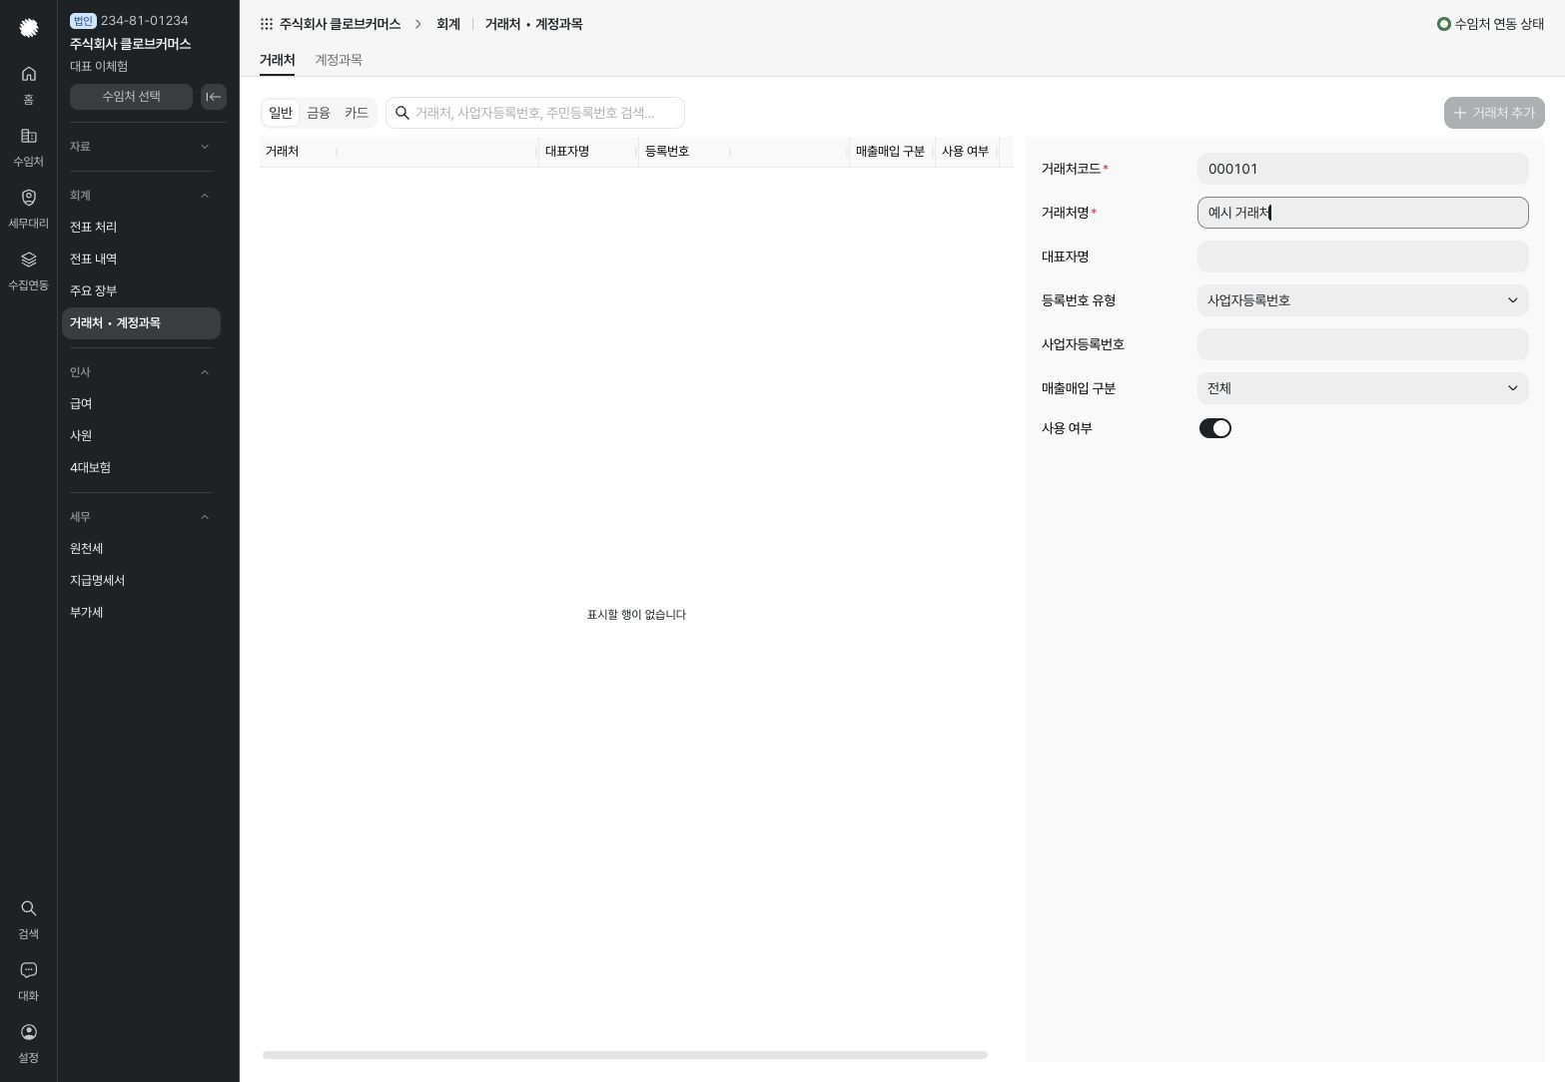Click the 세무대리 shield icon
1565x1082 pixels.
click(x=29, y=198)
